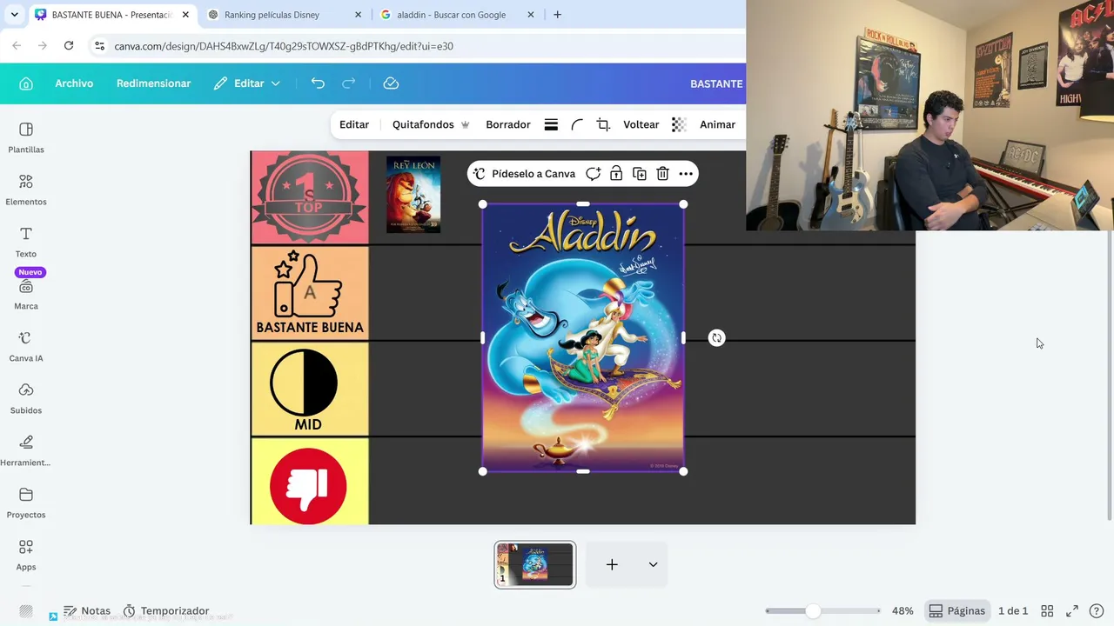Delete the selected image with trash icon
This screenshot has width=1114, height=626.
pyautogui.click(x=662, y=174)
